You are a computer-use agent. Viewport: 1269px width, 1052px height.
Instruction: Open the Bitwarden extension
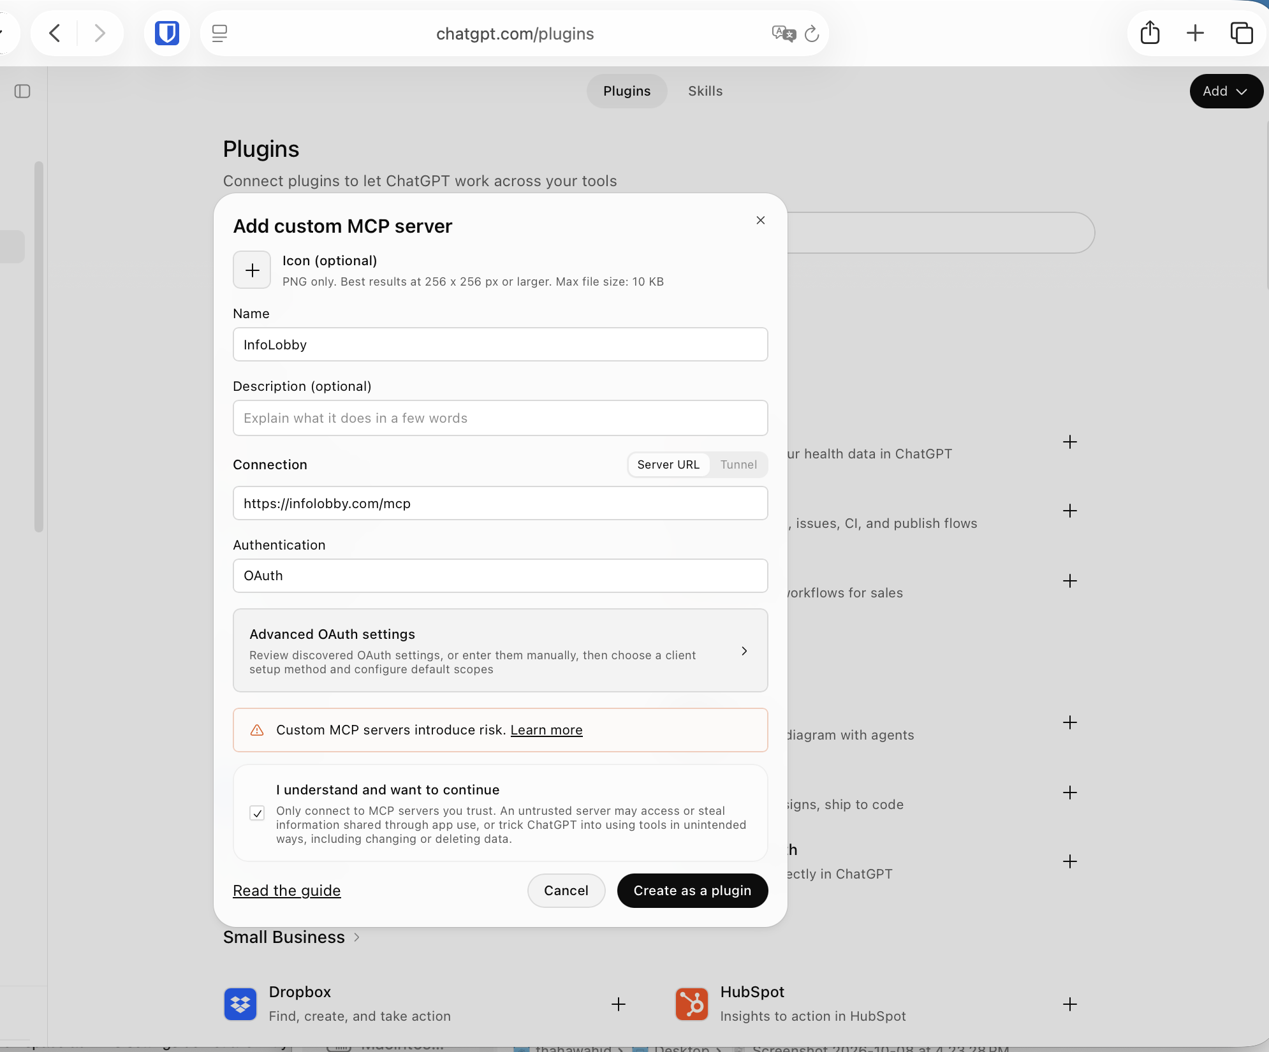pyautogui.click(x=167, y=33)
